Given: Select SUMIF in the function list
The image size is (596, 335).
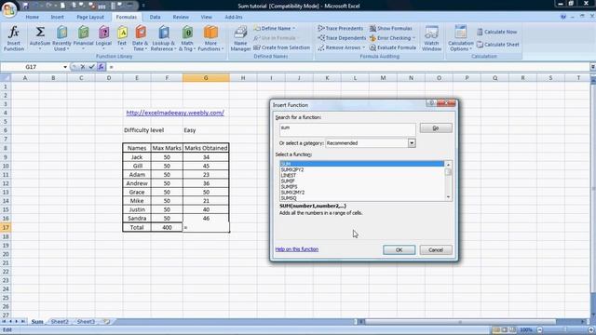Looking at the screenshot, I should pyautogui.click(x=288, y=181).
